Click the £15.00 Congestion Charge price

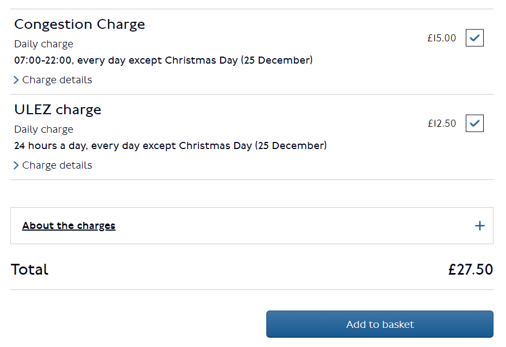(441, 39)
